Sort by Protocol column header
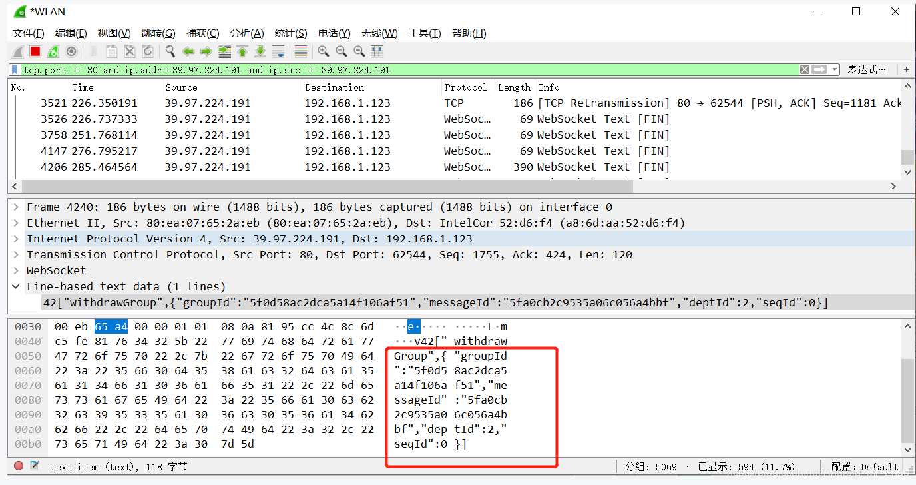This screenshot has width=916, height=485. coord(469,87)
